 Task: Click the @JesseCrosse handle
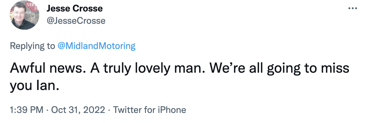[x=76, y=20]
